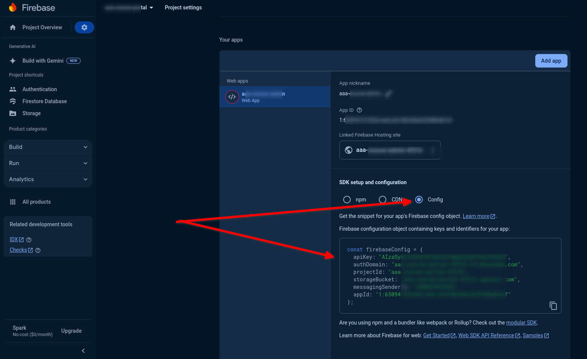Click the All products grid icon

13,202
